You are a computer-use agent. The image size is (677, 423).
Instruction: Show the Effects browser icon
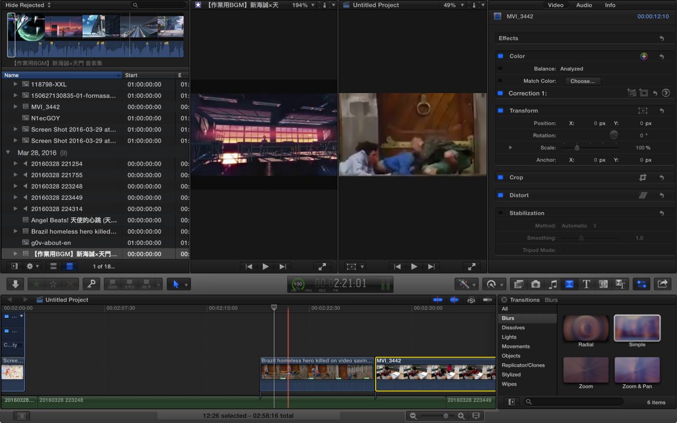[x=519, y=284]
